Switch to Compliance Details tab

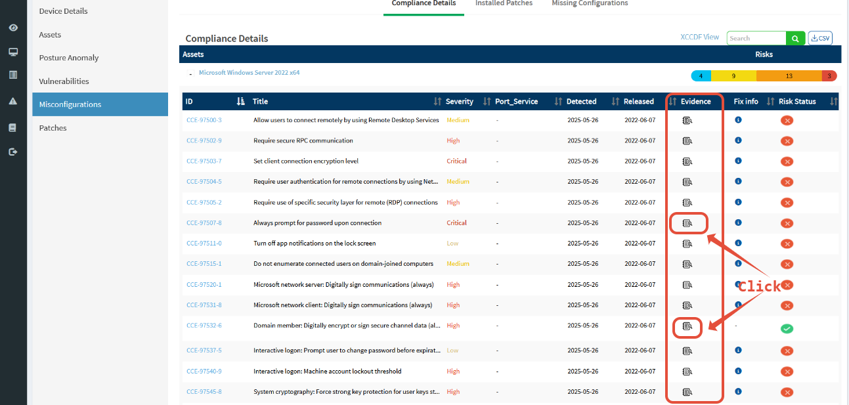424,4
